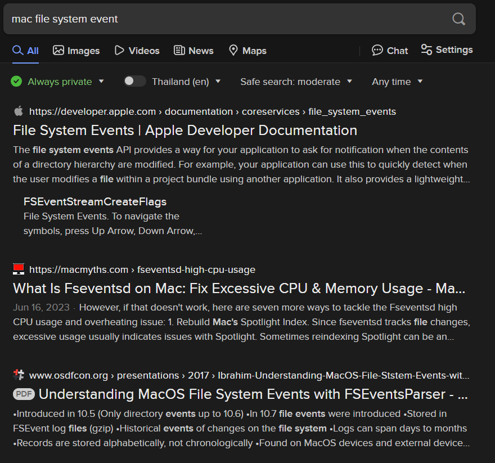The height and width of the screenshot is (463, 495).
Task: Open the Settings sliders icon
Action: point(426,50)
